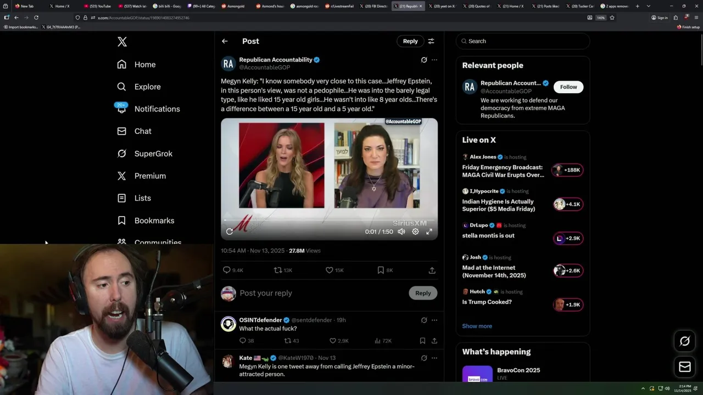Open Bookmarks in the sidebar
The height and width of the screenshot is (395, 703).
[x=146, y=221]
